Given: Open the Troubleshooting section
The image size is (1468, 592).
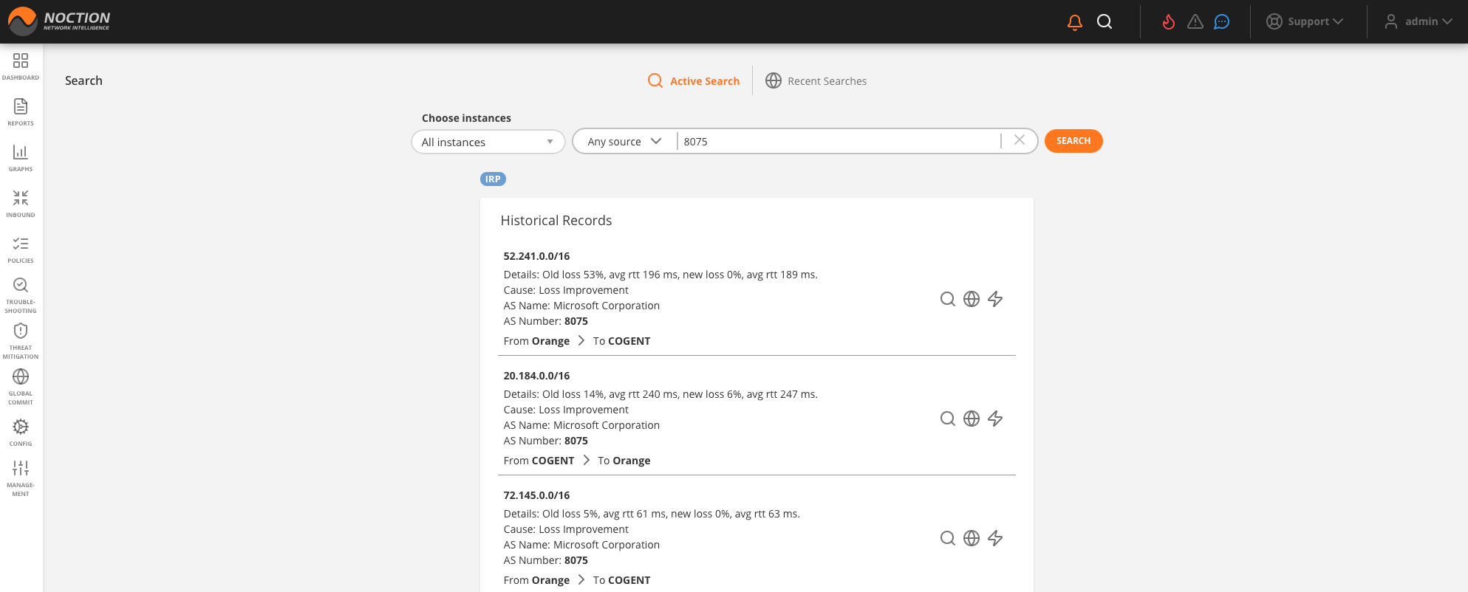Looking at the screenshot, I should click(x=21, y=295).
